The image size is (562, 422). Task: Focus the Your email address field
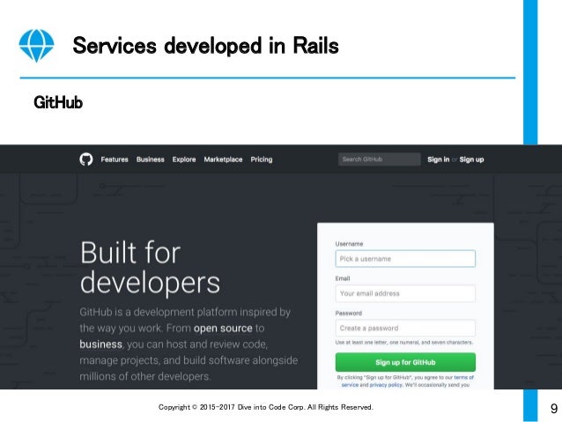[405, 293]
